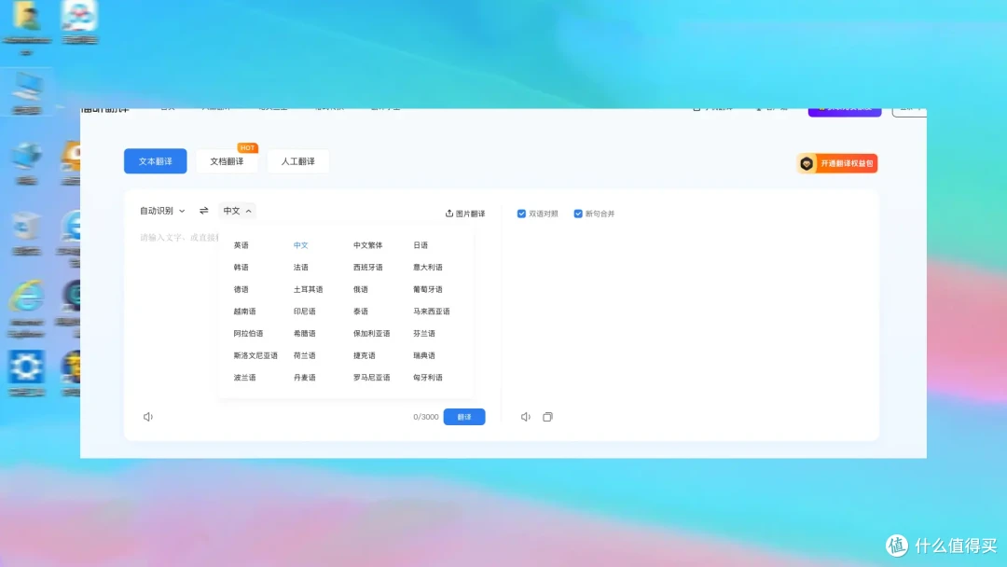Pick 希腊语 in the language grid
The height and width of the screenshot is (567, 1007).
(x=304, y=334)
